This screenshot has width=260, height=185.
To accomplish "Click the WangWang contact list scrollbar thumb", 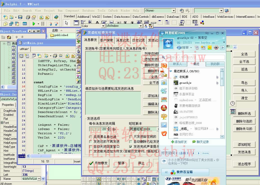I will [222, 79].
